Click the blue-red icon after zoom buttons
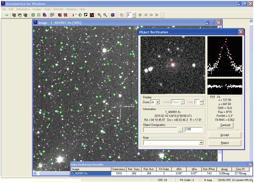This screenshot has width=254, height=183. [113, 15]
